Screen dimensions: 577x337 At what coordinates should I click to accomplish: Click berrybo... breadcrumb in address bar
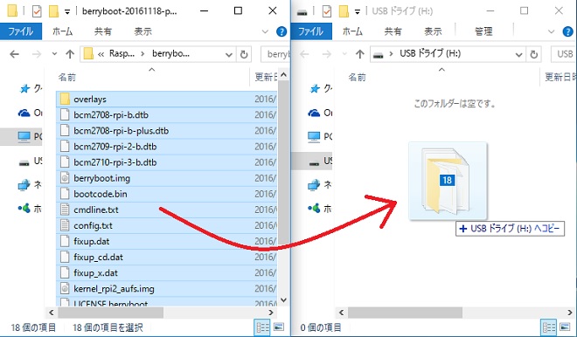pyautogui.click(x=171, y=53)
